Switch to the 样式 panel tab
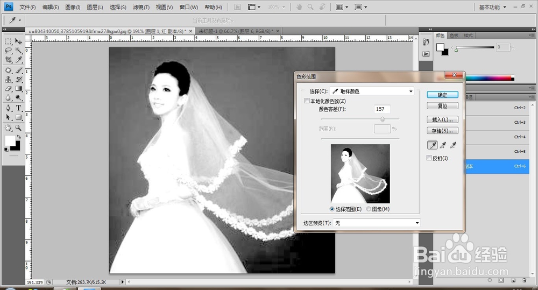This screenshot has height=290, width=538. (468, 36)
